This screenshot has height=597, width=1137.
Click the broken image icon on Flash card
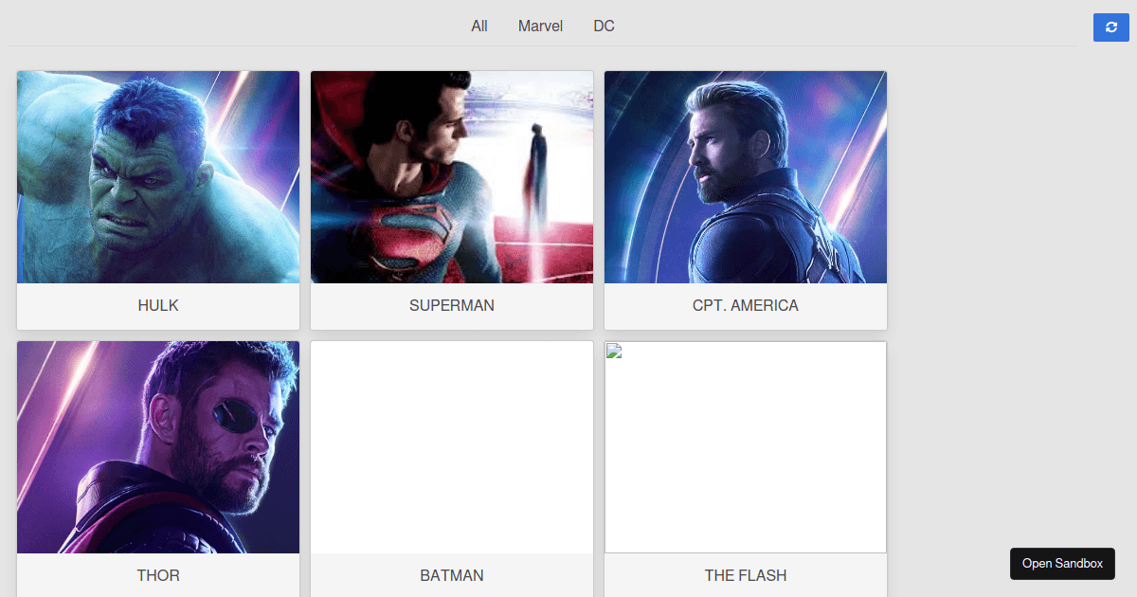coord(614,351)
